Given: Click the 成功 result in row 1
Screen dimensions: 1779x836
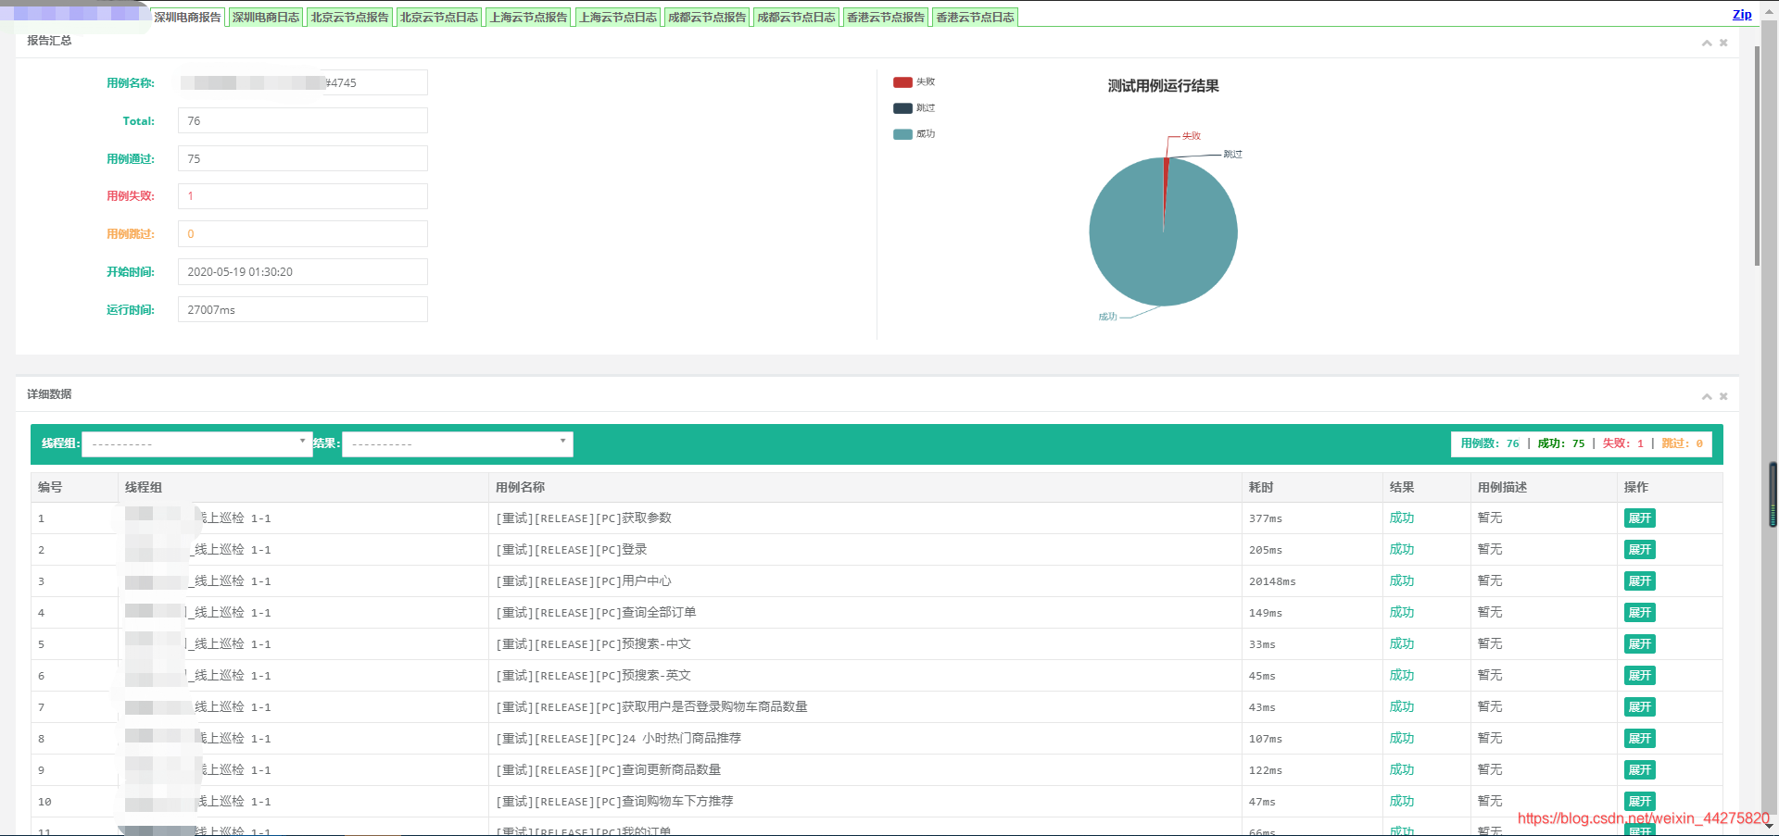Looking at the screenshot, I should tap(1402, 518).
